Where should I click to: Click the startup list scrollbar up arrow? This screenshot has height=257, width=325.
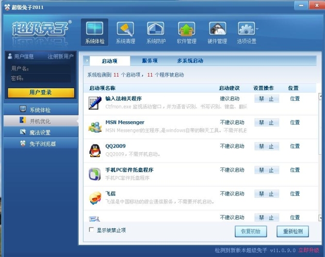click(321, 96)
